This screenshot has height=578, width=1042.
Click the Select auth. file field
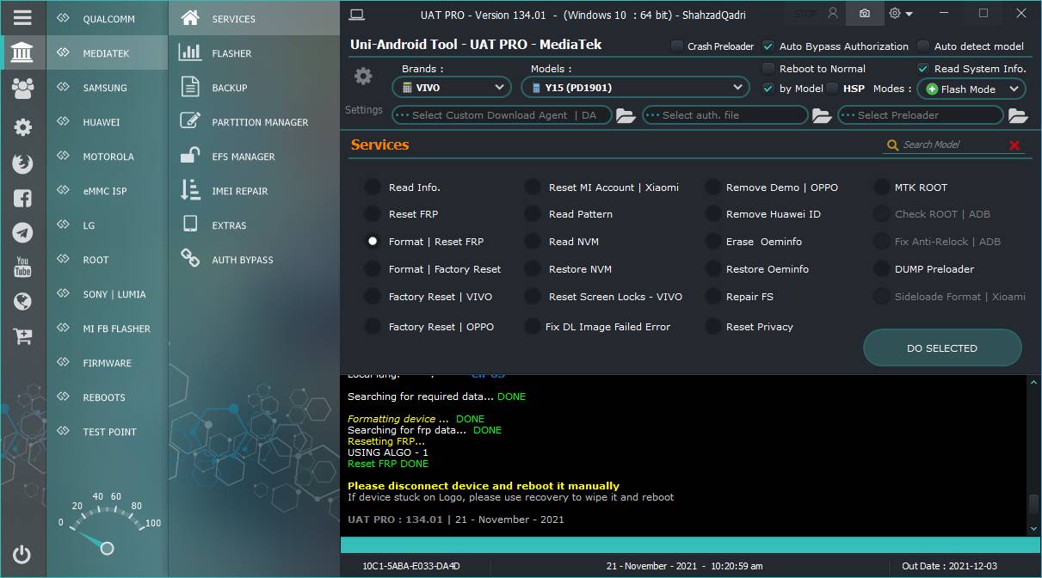tap(725, 115)
